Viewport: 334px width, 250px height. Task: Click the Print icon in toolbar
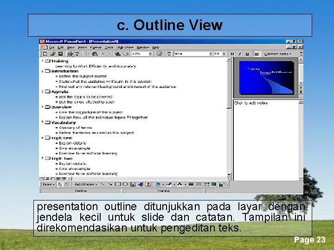(x=70, y=54)
